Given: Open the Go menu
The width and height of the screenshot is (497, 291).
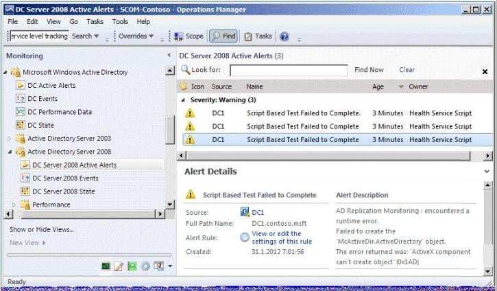Looking at the screenshot, I should point(73,21).
